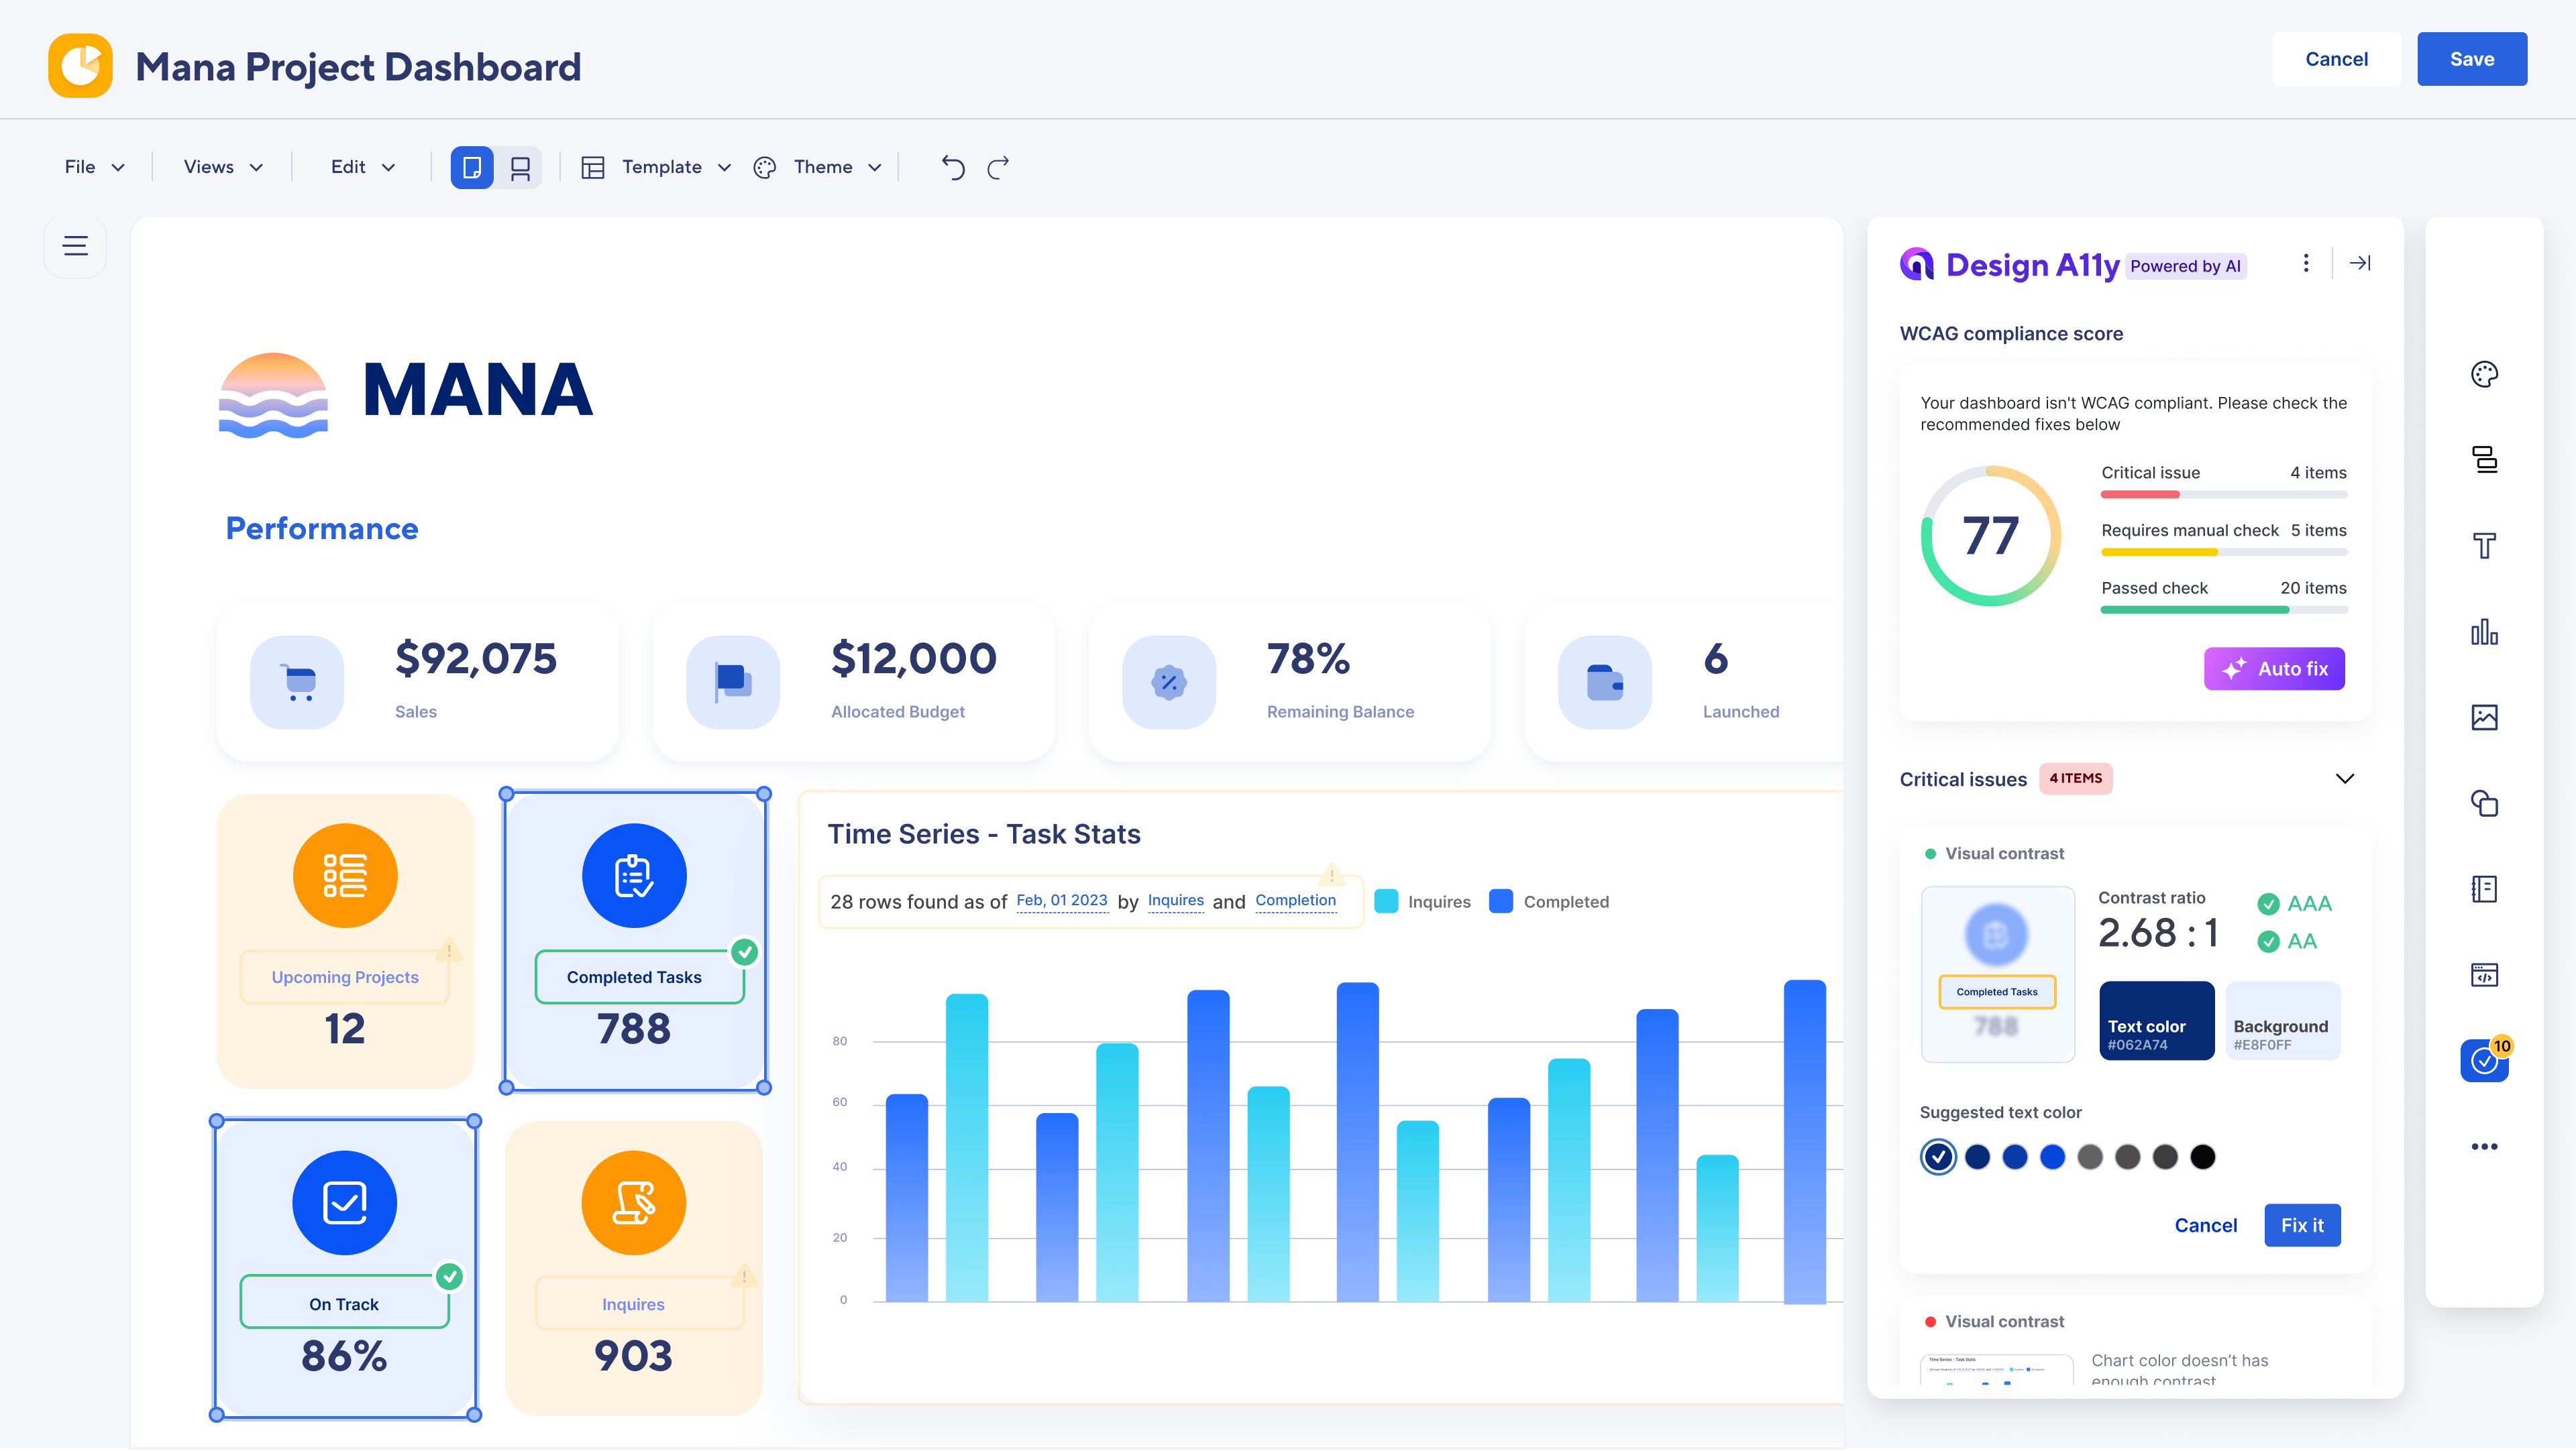Pick the black suggested text color swatch
This screenshot has width=2576, height=1451.
point(2202,1157)
